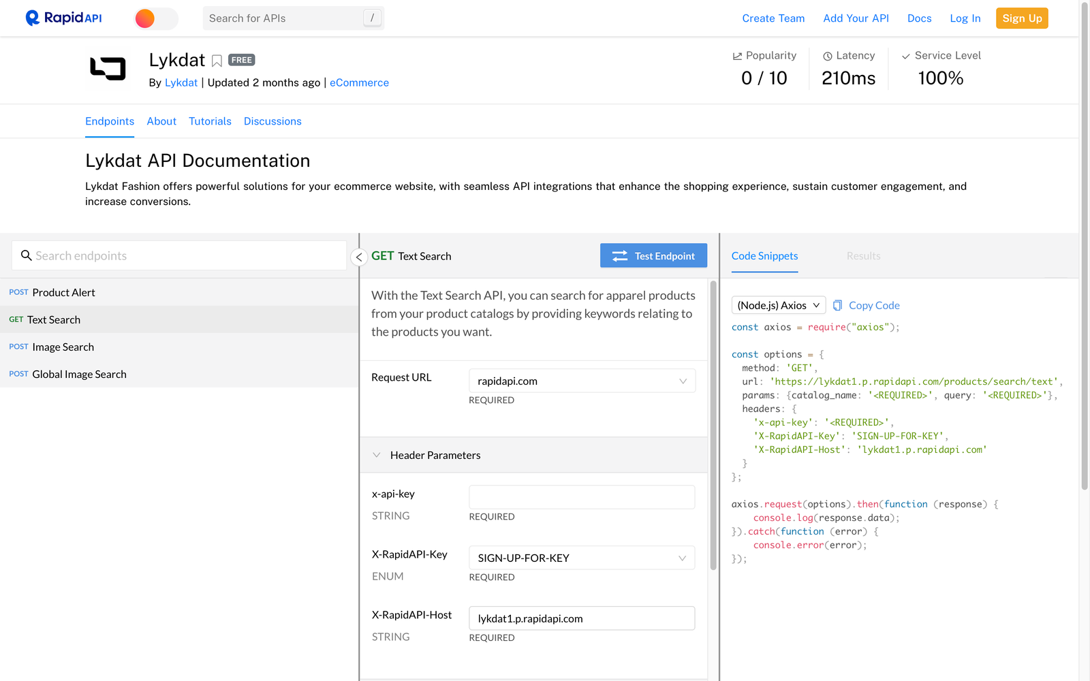Image resolution: width=1090 pixels, height=681 pixels.
Task: Click the FREE pricing badge
Action: click(x=241, y=60)
